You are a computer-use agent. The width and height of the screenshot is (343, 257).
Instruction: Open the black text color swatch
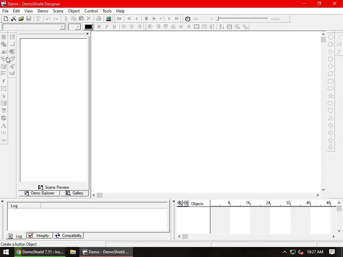click(x=88, y=27)
